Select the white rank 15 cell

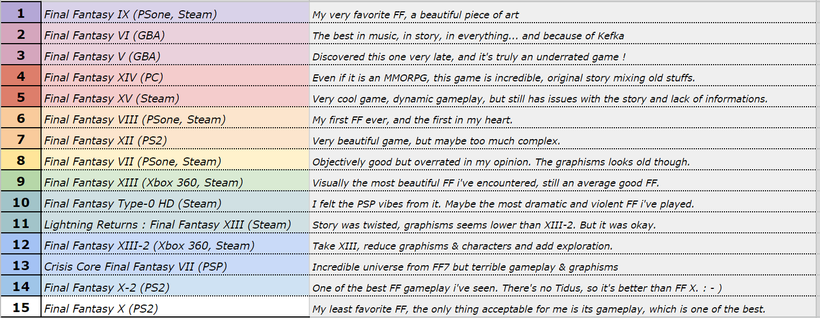(21, 308)
